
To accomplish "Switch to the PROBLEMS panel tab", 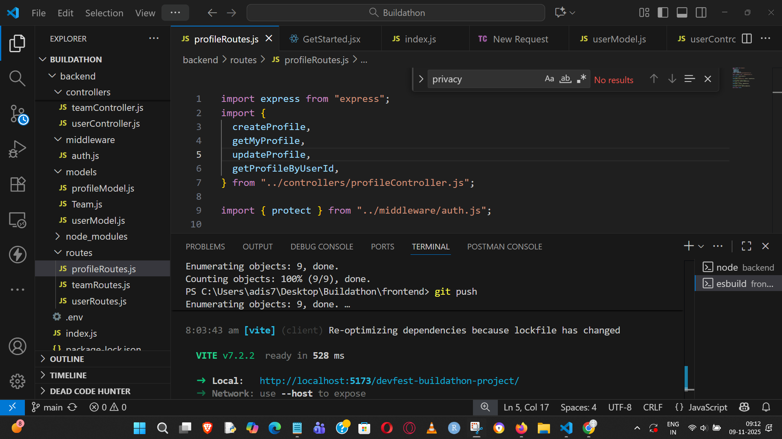I will tap(205, 247).
